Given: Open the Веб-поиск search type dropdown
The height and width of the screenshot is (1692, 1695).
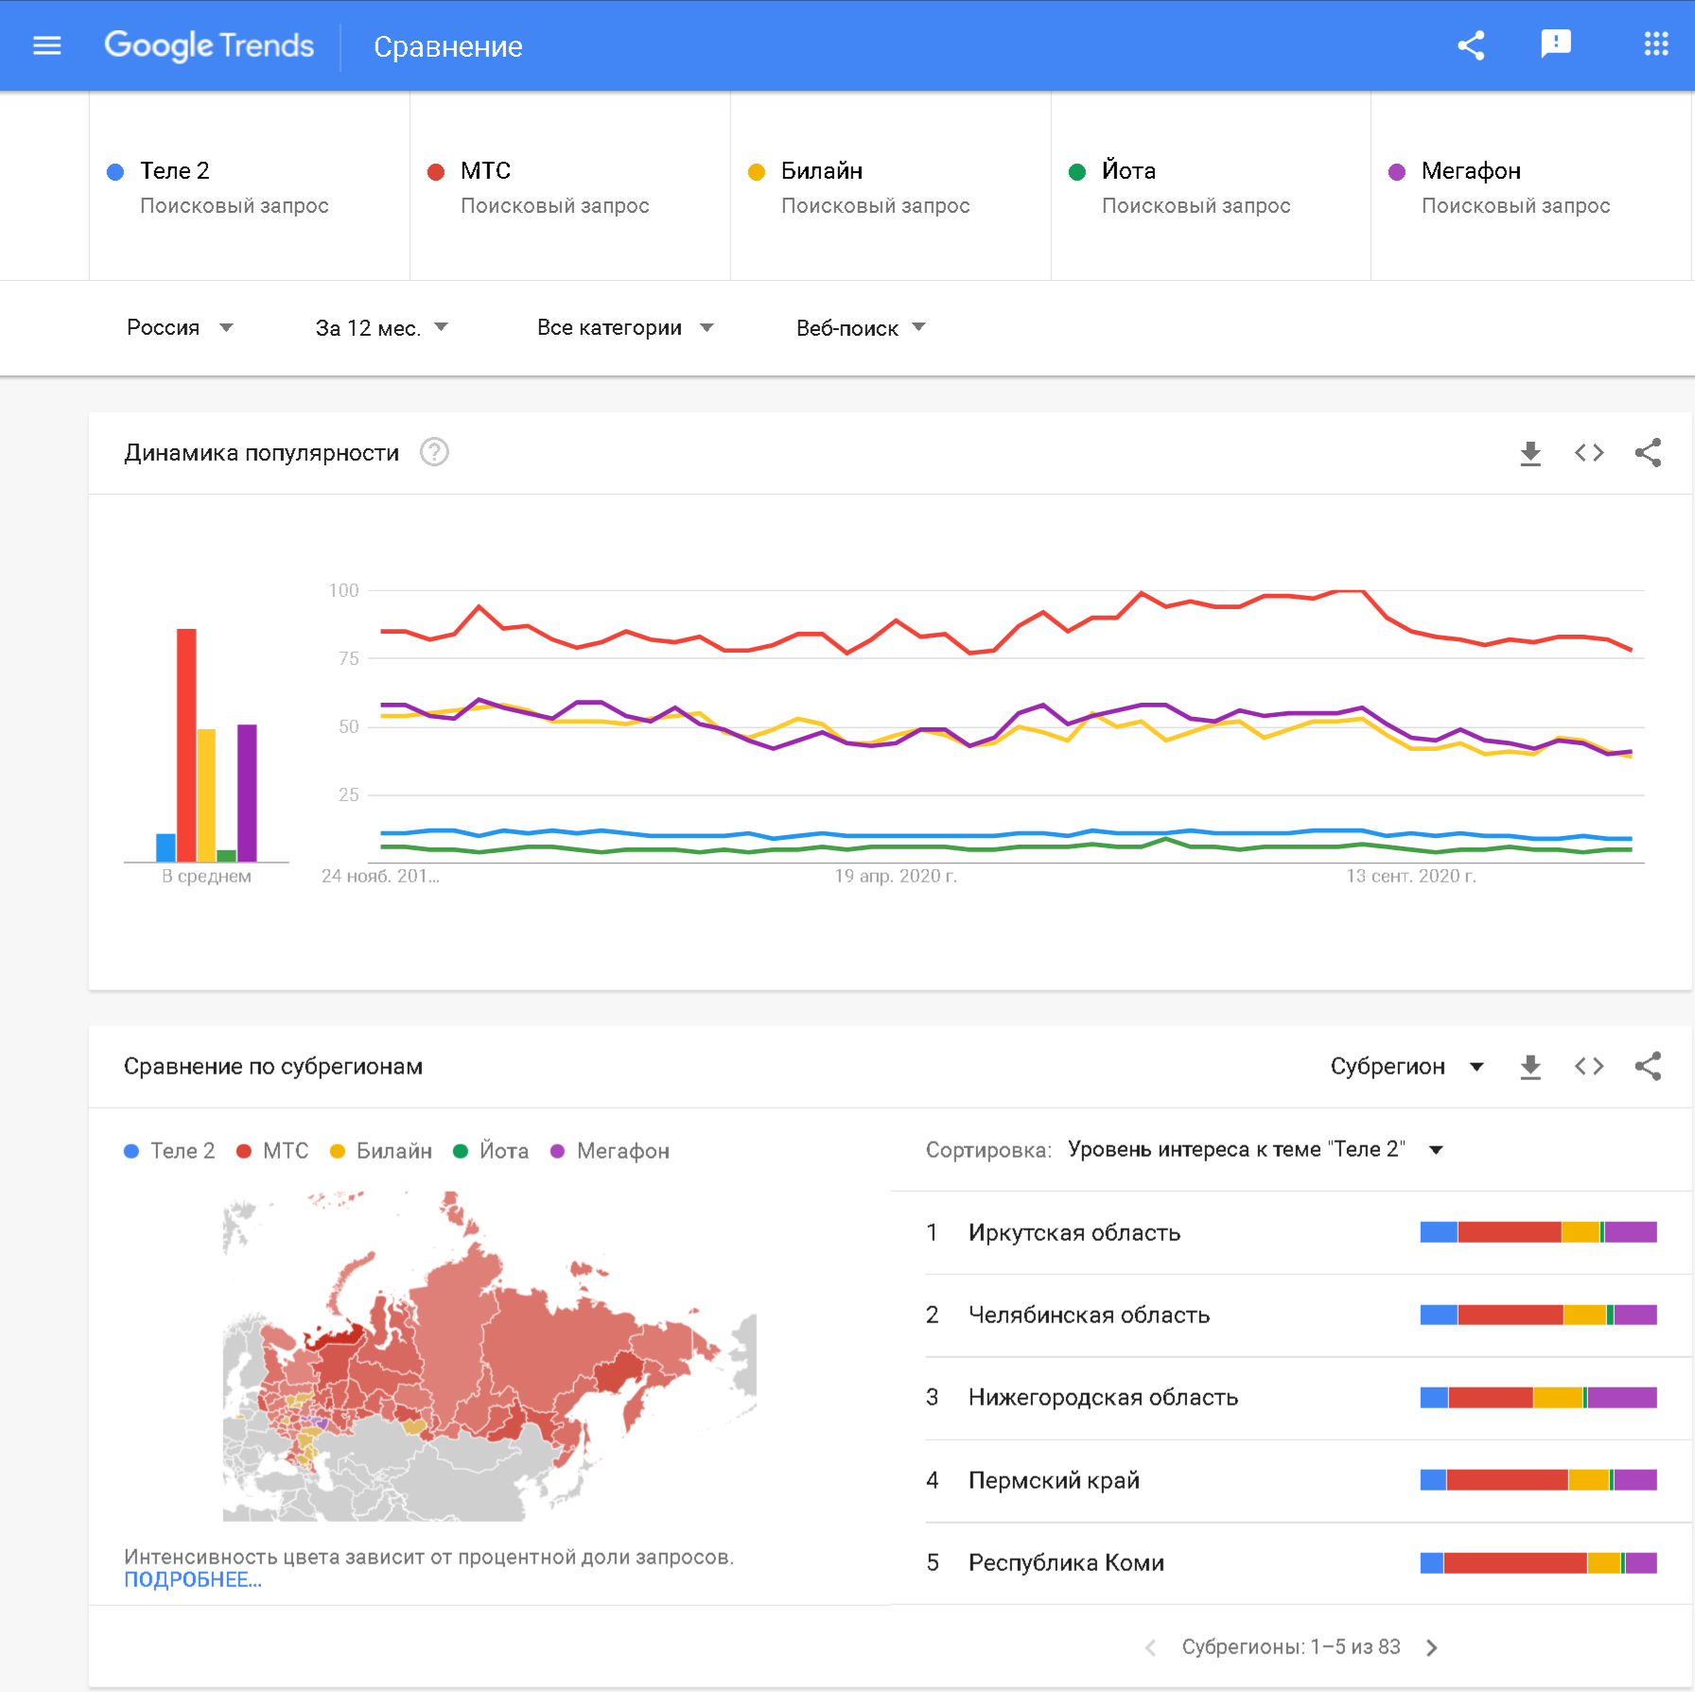Looking at the screenshot, I should click(x=860, y=328).
